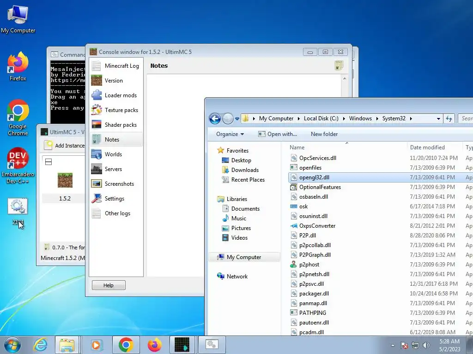Open Recent Places in navigation pane
Screen dimensions: 473x354
(x=243, y=179)
